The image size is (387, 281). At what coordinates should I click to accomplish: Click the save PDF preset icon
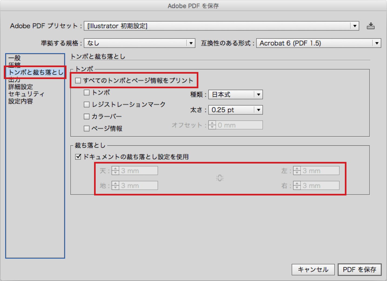[371, 26]
